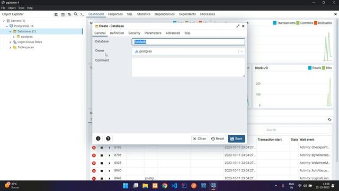Screen dimensions: 339x191
Task: Switch to the Definition tab
Action: pyautogui.click(x=117, y=33)
